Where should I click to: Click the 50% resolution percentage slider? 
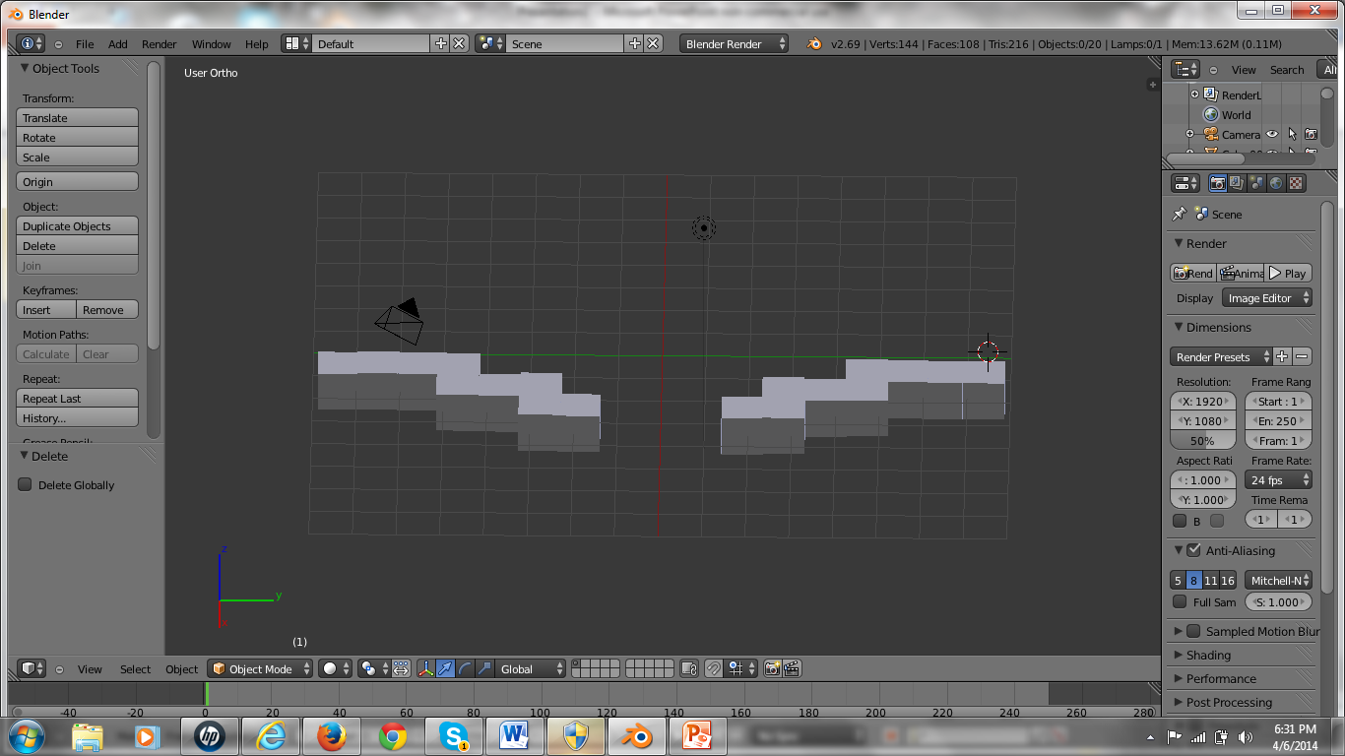[x=1202, y=440]
